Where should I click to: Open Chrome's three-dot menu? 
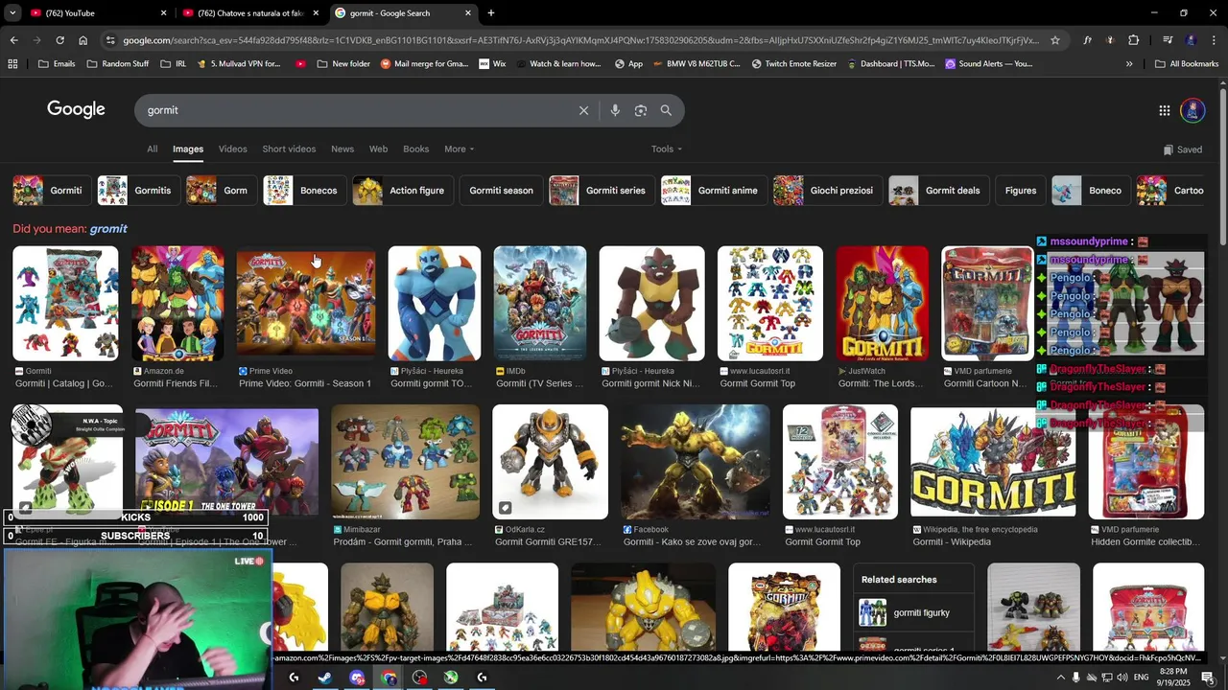pyautogui.click(x=1214, y=40)
